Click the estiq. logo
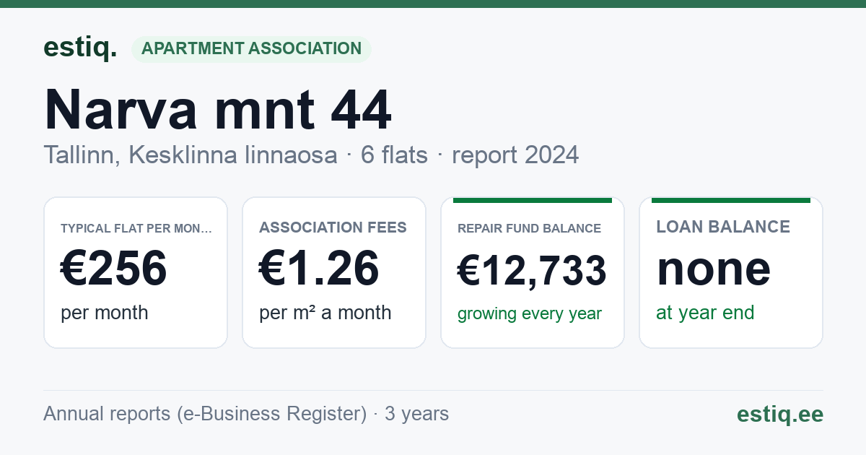The height and width of the screenshot is (455, 866). (80, 48)
